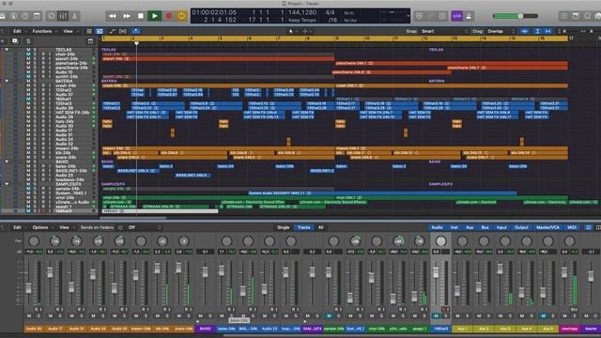
Task: Toggle the Metronome click button
Action: 469,16
